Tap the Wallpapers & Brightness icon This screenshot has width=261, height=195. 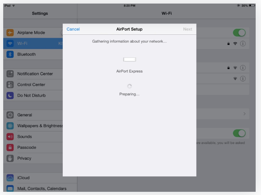[x=10, y=126]
